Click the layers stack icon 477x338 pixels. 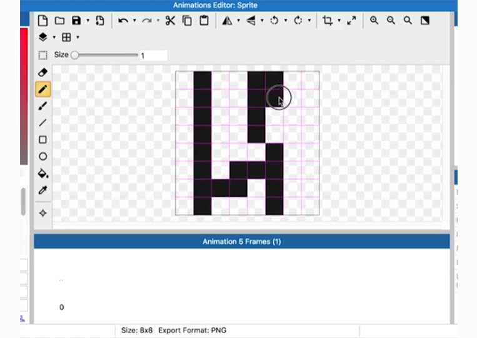[x=43, y=37]
